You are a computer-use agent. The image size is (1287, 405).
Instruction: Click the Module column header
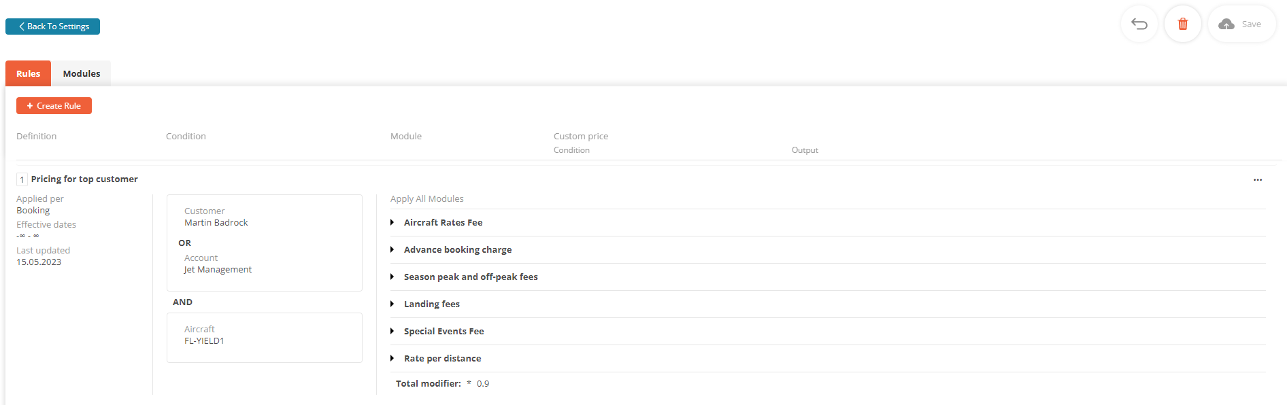click(406, 136)
